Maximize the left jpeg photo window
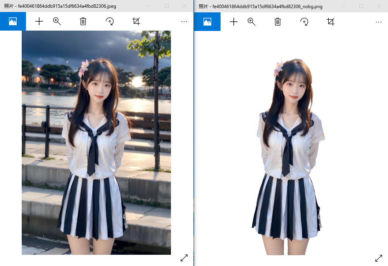This screenshot has height=266, width=388. click(x=167, y=6)
